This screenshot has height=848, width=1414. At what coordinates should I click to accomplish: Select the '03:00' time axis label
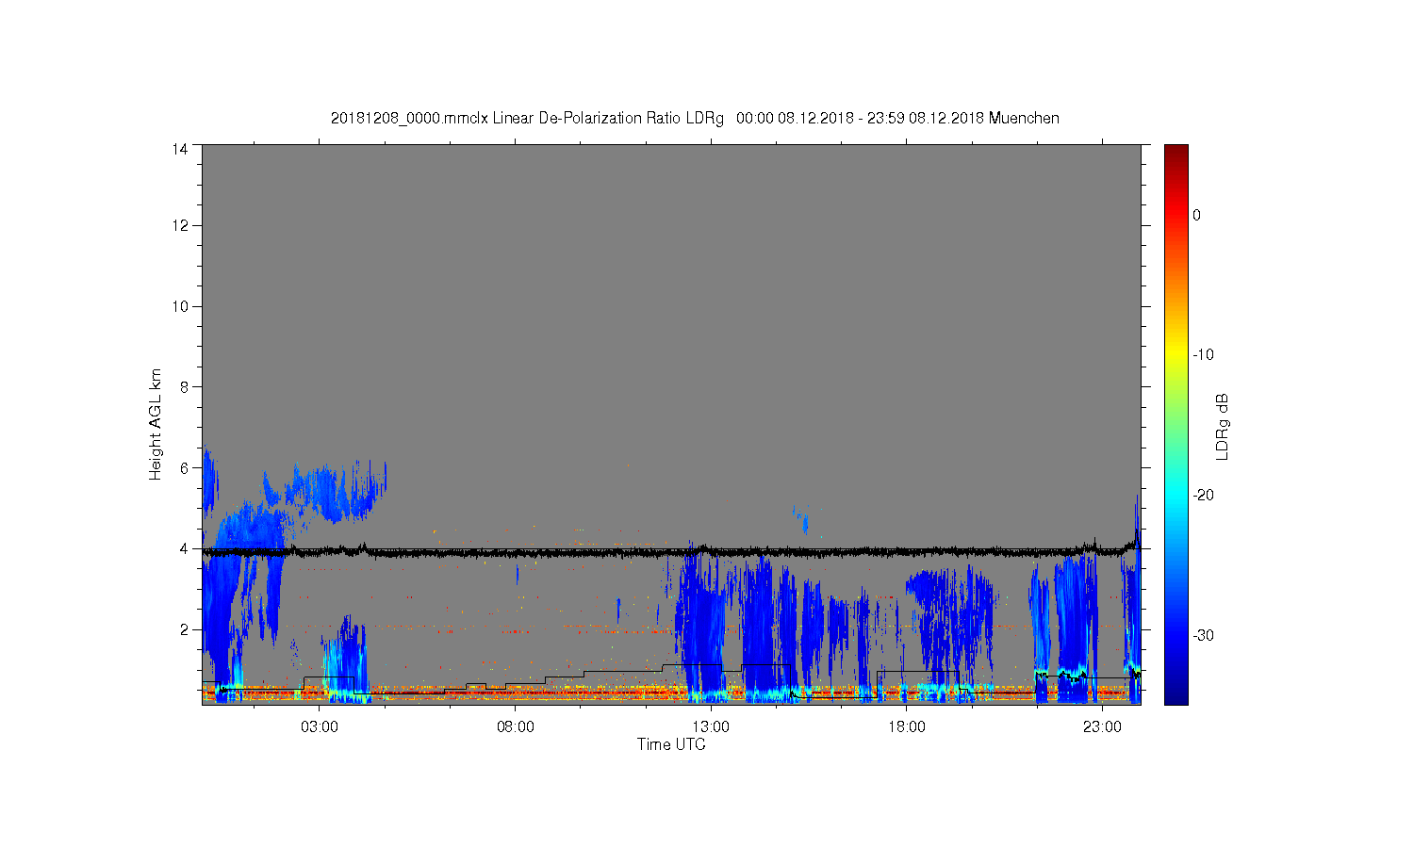[320, 727]
